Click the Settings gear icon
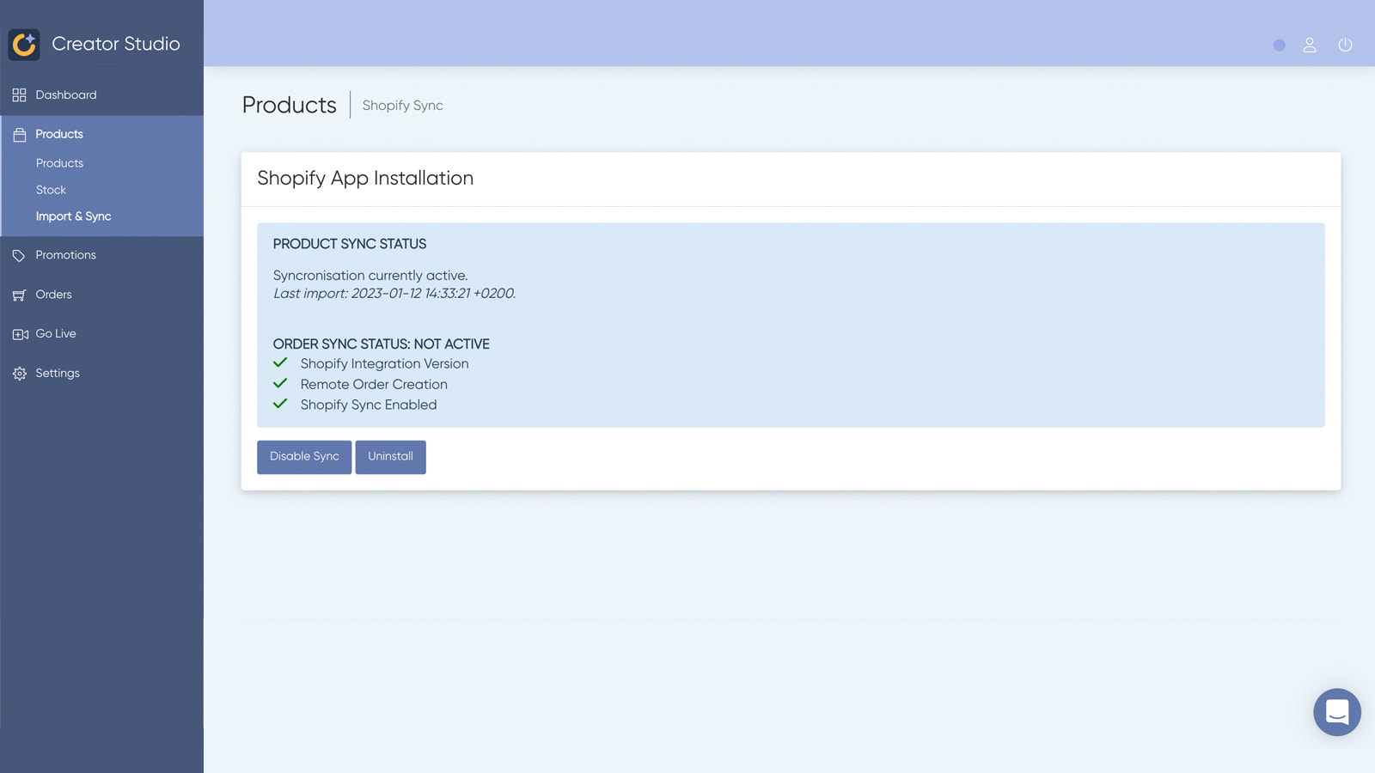Screen dimensions: 1375x773 (x=19, y=374)
